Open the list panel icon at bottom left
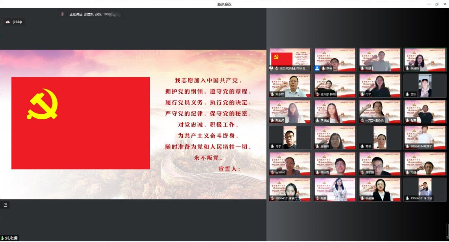This screenshot has width=449, height=242. click(5, 205)
